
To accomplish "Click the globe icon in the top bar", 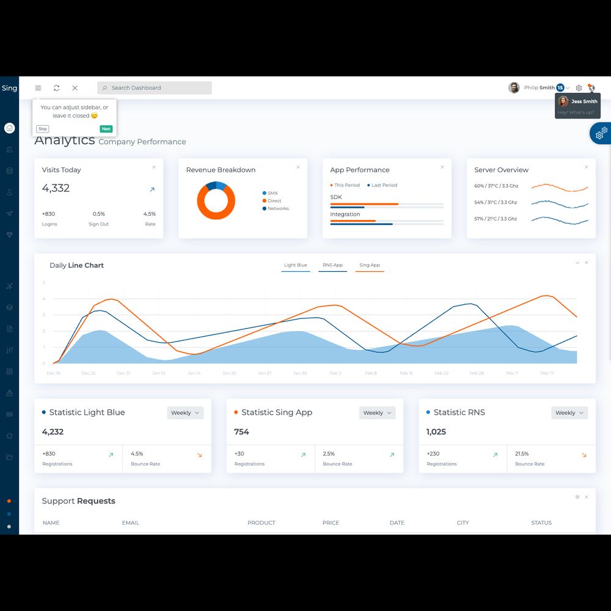I will tap(591, 88).
